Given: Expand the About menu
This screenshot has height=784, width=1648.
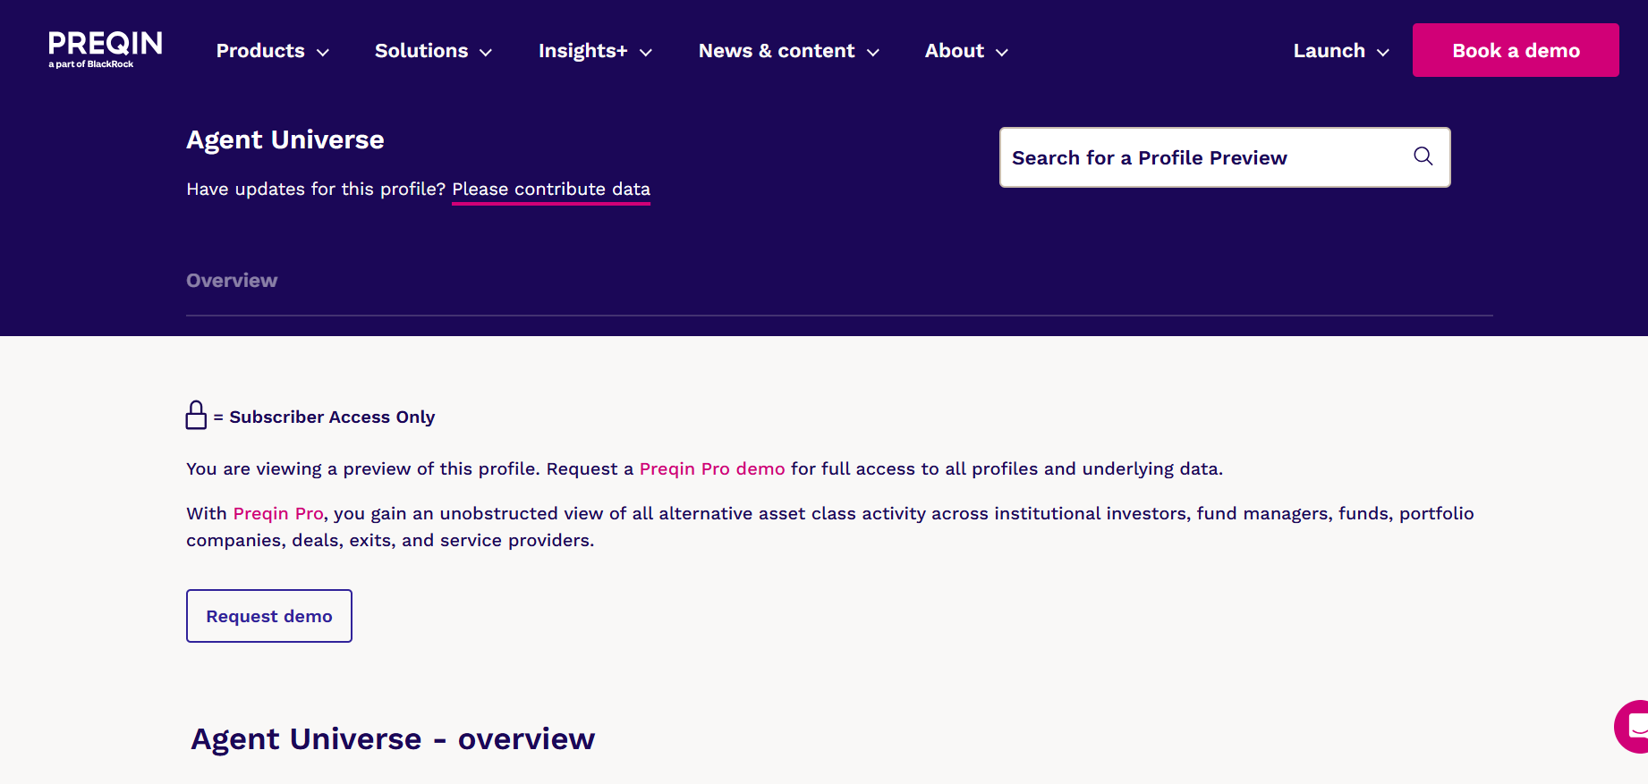Looking at the screenshot, I should pyautogui.click(x=966, y=51).
